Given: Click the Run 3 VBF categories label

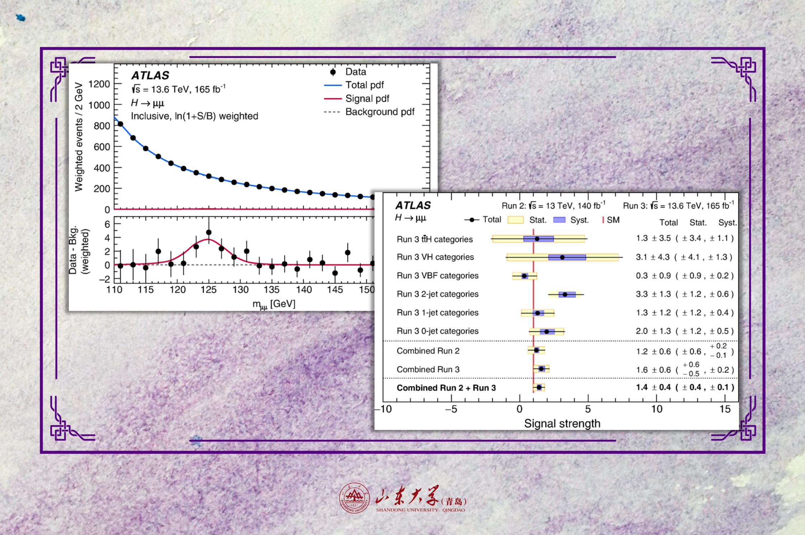Looking at the screenshot, I should click(x=437, y=276).
